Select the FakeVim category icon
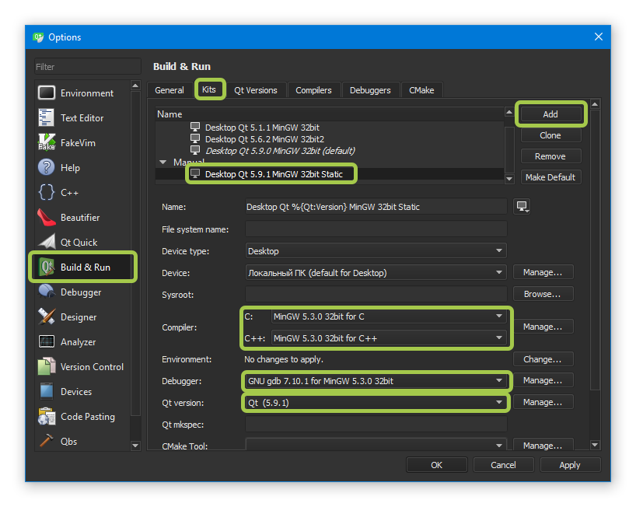636x507 pixels. coord(46,143)
